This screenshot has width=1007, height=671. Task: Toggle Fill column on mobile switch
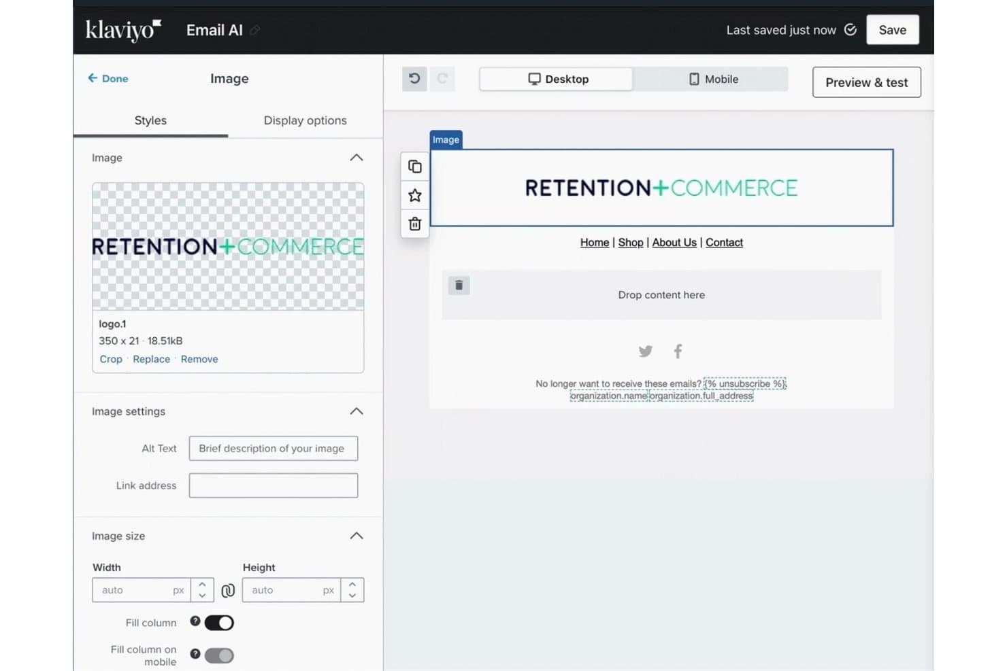point(219,655)
